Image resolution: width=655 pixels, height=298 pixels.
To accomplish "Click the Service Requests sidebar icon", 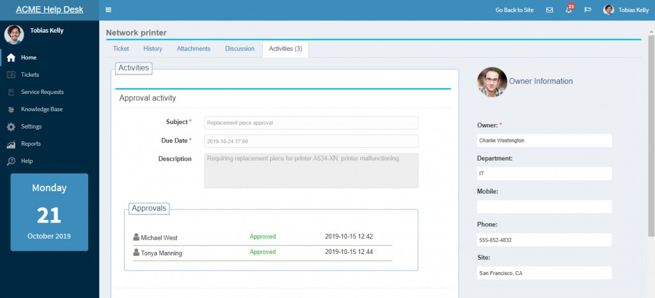I will point(12,92).
